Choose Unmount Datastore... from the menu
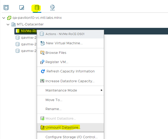This screenshot has height=139, width=168. [70, 128]
